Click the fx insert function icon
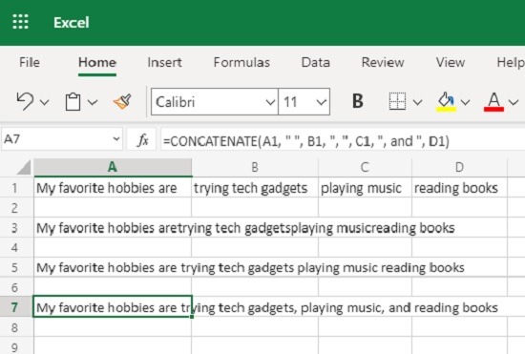Screen dimensions: 525x354 coord(142,140)
